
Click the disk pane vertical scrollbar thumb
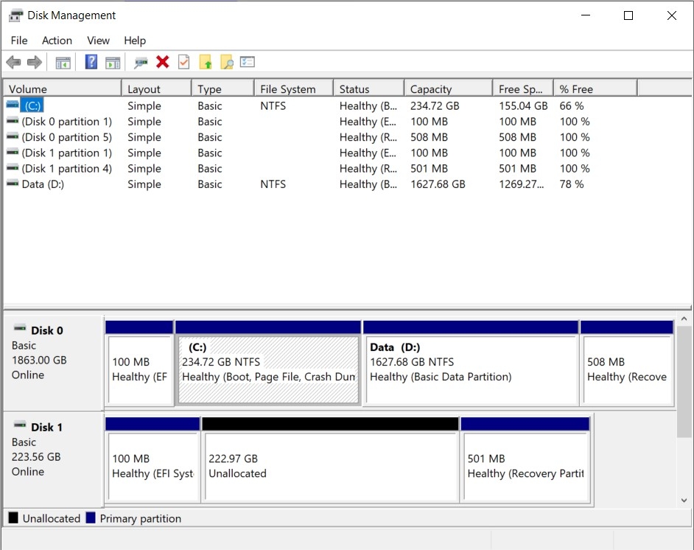tap(684, 382)
